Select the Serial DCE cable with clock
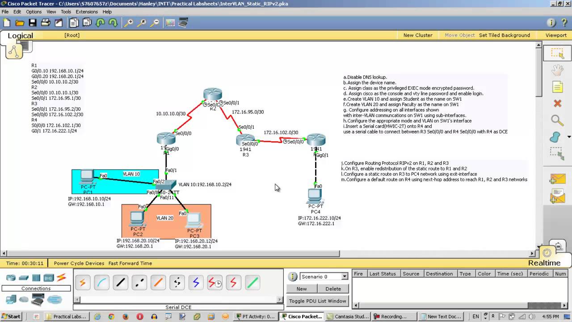Image resolution: width=572 pixels, height=322 pixels. tap(214, 282)
